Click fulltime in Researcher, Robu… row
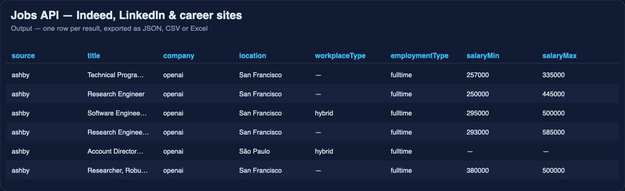625x191 pixels. tap(401, 171)
